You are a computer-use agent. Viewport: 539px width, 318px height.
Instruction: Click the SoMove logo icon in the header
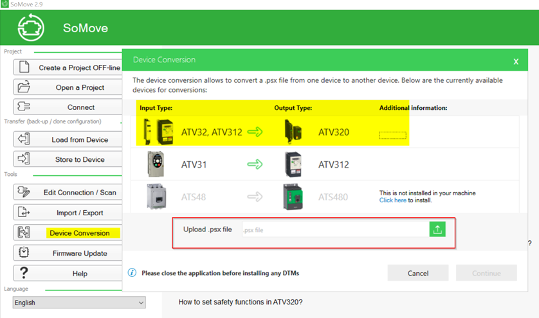point(31,28)
